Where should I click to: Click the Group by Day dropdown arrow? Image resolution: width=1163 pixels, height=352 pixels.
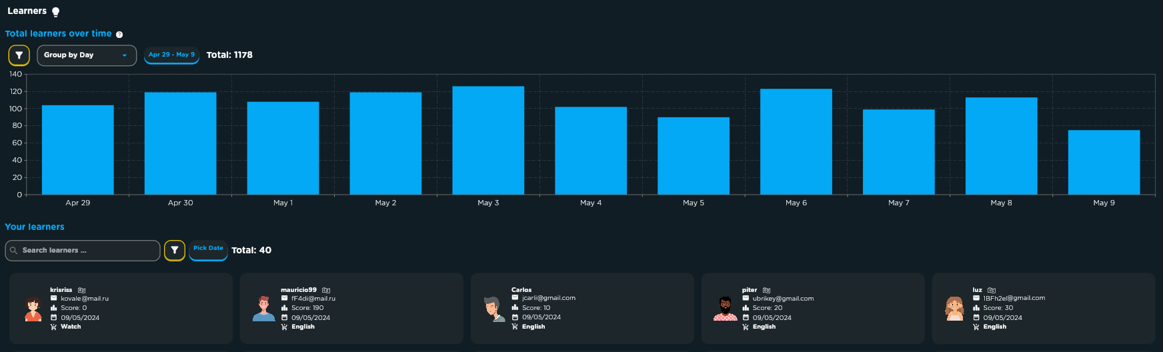[125, 55]
